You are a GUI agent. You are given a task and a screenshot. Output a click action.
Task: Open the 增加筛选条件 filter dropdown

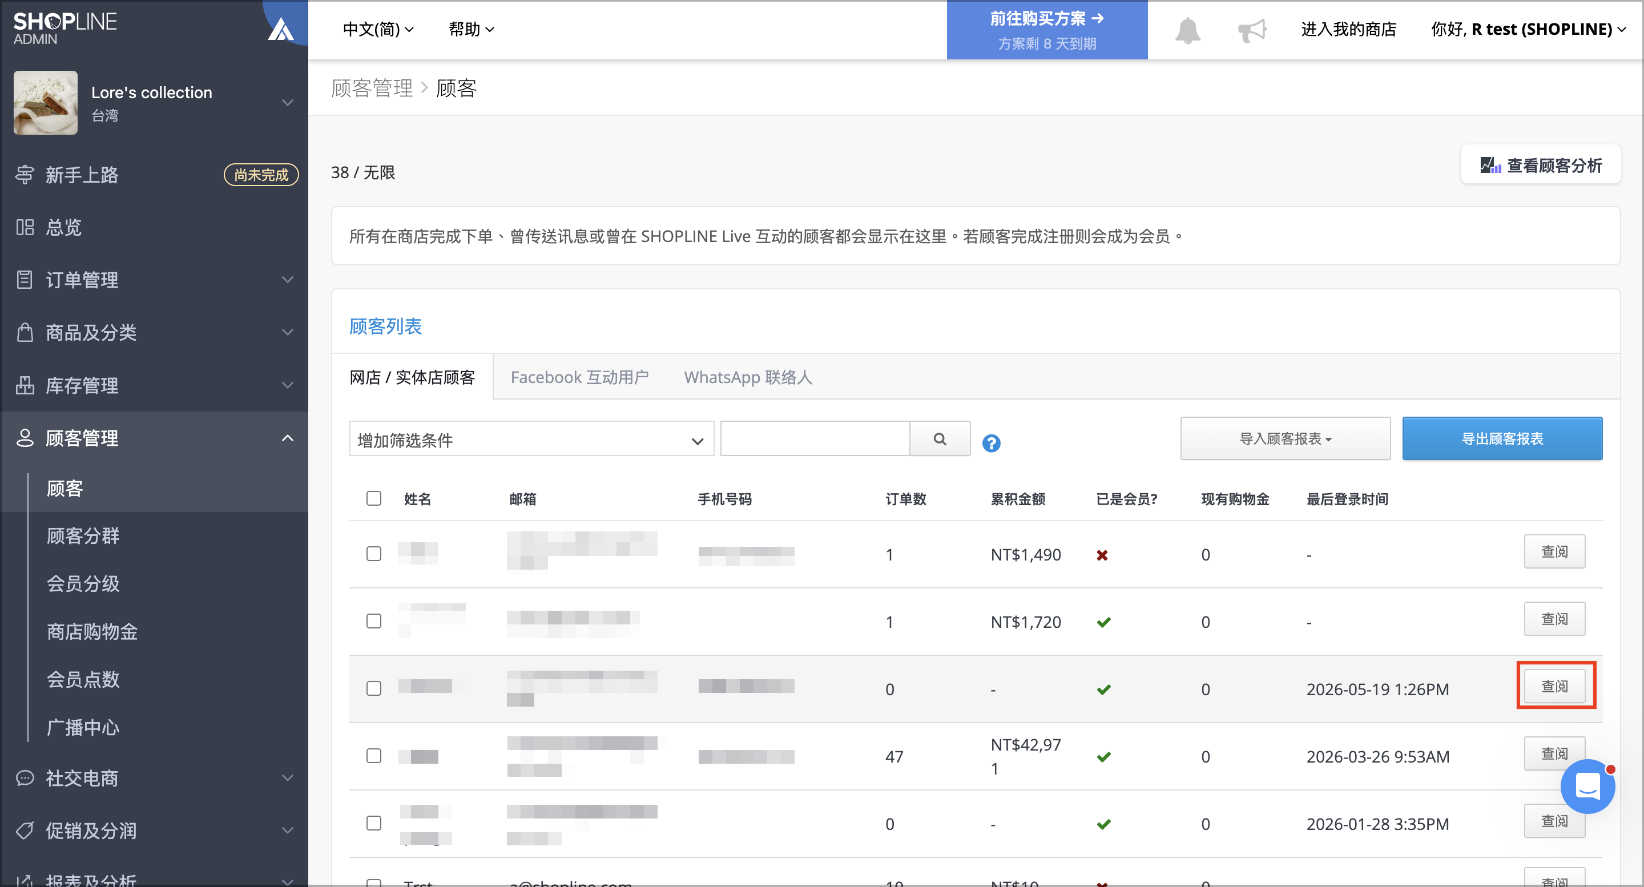[x=531, y=439]
